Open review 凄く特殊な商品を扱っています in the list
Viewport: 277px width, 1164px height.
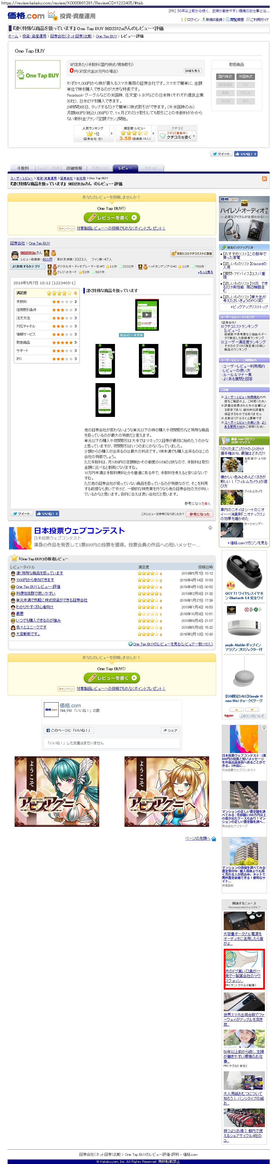point(39,573)
